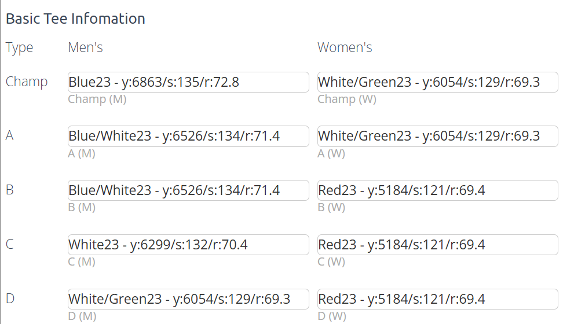Click the C (M) White23 field
The image size is (574, 324).
tap(188, 245)
